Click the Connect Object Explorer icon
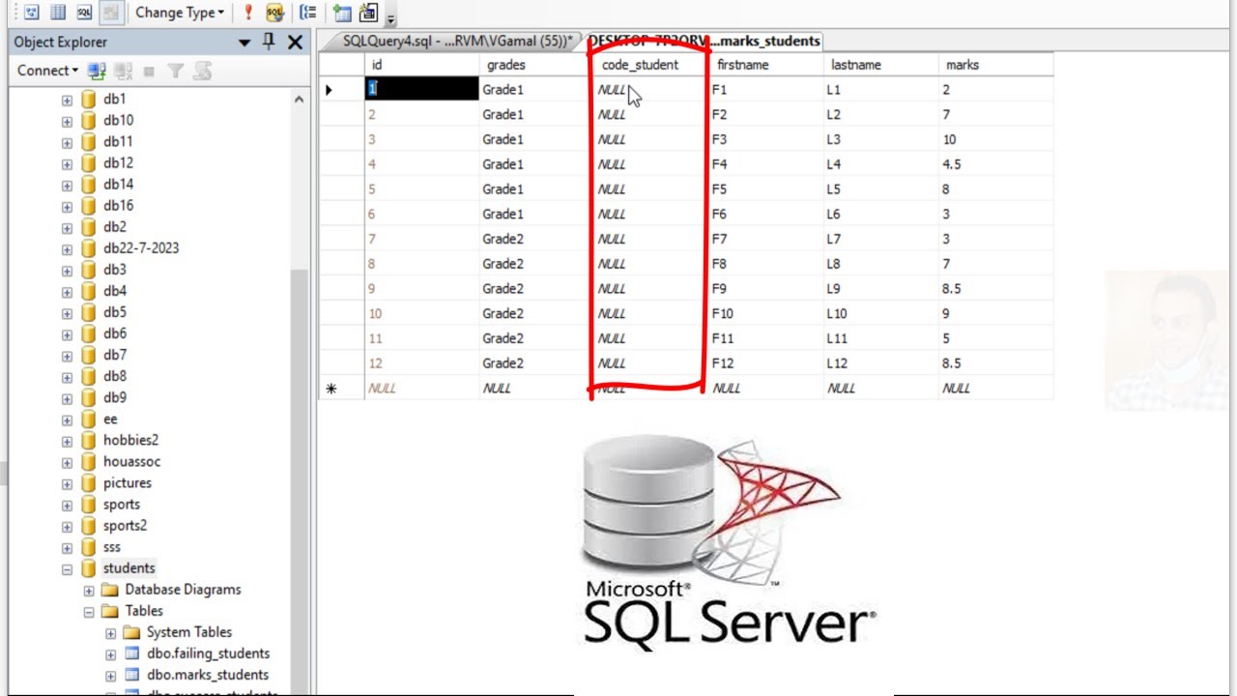This screenshot has height=696, width=1237. tap(97, 71)
